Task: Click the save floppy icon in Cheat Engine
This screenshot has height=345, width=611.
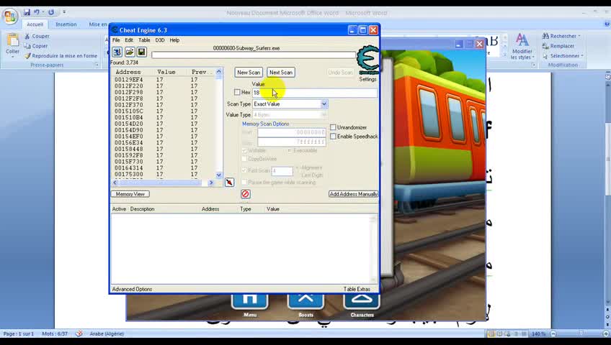Action: pyautogui.click(x=141, y=52)
